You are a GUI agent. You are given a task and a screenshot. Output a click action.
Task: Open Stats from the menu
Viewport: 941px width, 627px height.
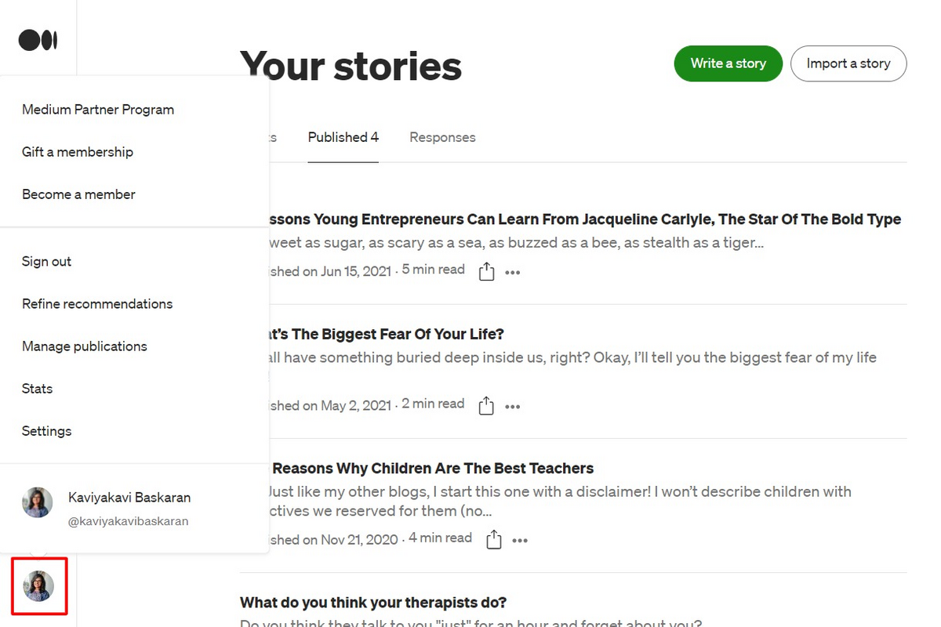coord(37,389)
